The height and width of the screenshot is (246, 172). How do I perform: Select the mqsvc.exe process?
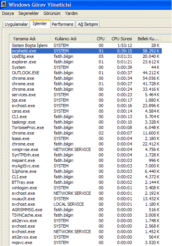[86, 243]
